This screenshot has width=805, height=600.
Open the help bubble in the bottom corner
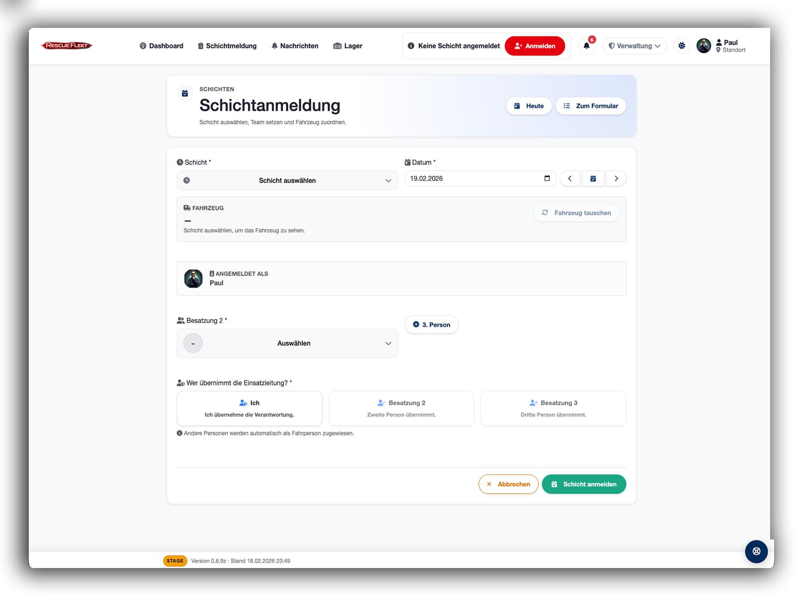tap(756, 551)
